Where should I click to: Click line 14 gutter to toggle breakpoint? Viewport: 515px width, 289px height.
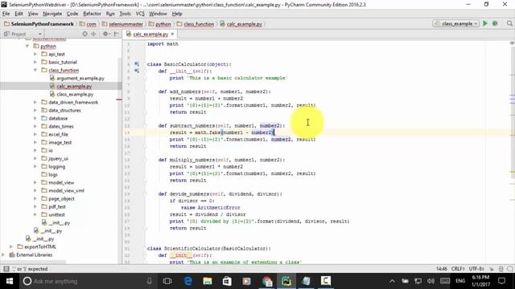pyautogui.click(x=136, y=132)
